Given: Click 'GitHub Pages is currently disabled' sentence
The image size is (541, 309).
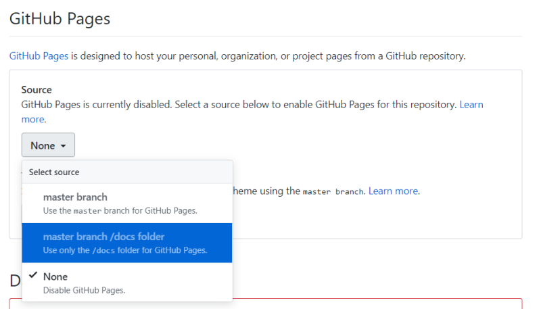Looking at the screenshot, I should 97,105.
